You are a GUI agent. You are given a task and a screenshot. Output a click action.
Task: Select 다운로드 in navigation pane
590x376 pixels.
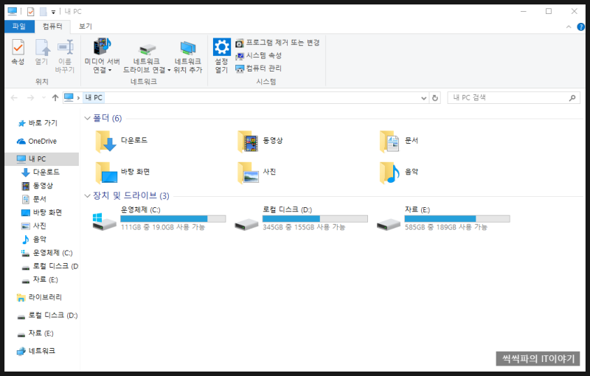click(41, 173)
